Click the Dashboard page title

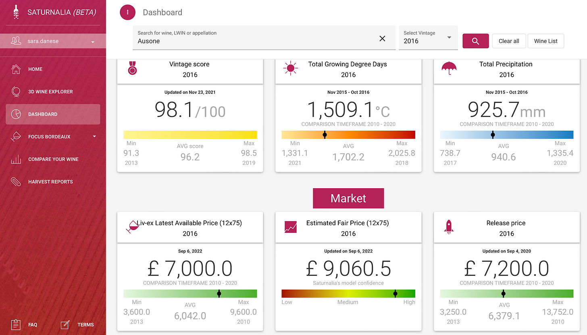[x=162, y=12]
